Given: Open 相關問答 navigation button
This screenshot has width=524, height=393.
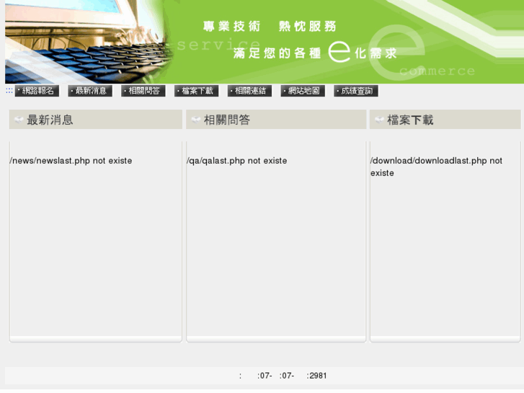Looking at the screenshot, I should (143, 91).
